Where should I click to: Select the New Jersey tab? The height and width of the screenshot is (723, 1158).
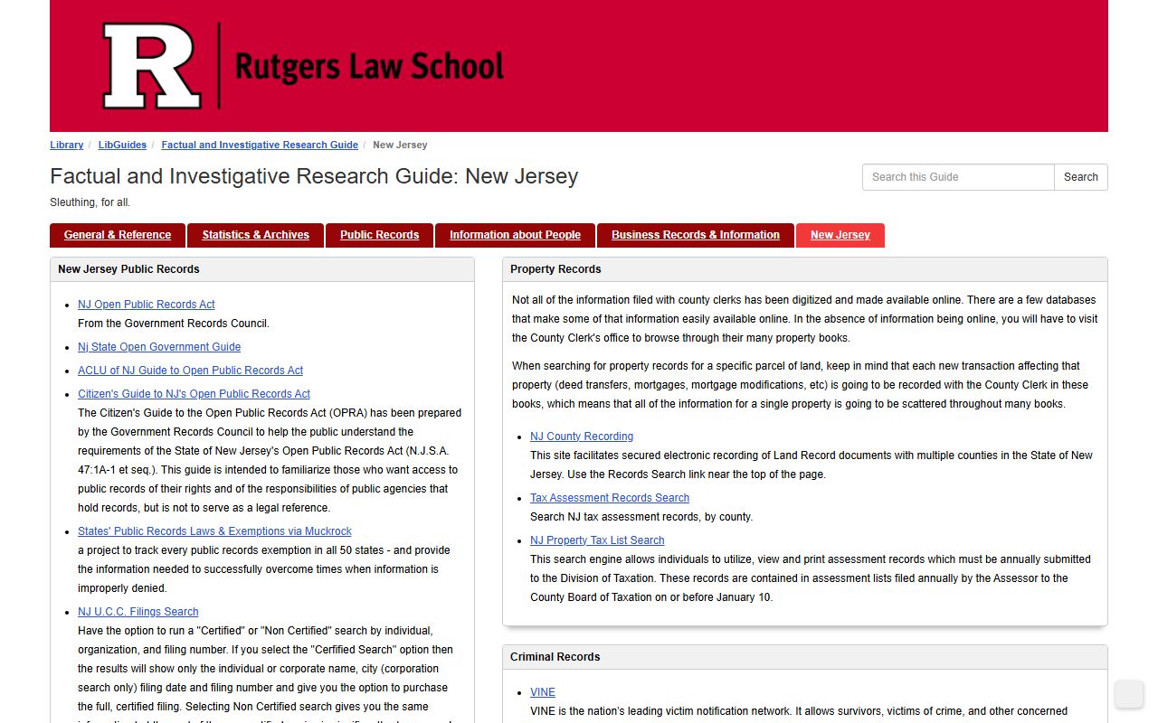click(840, 235)
